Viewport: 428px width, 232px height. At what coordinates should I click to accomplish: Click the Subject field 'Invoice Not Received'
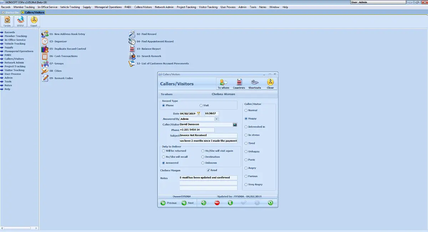(x=208, y=135)
